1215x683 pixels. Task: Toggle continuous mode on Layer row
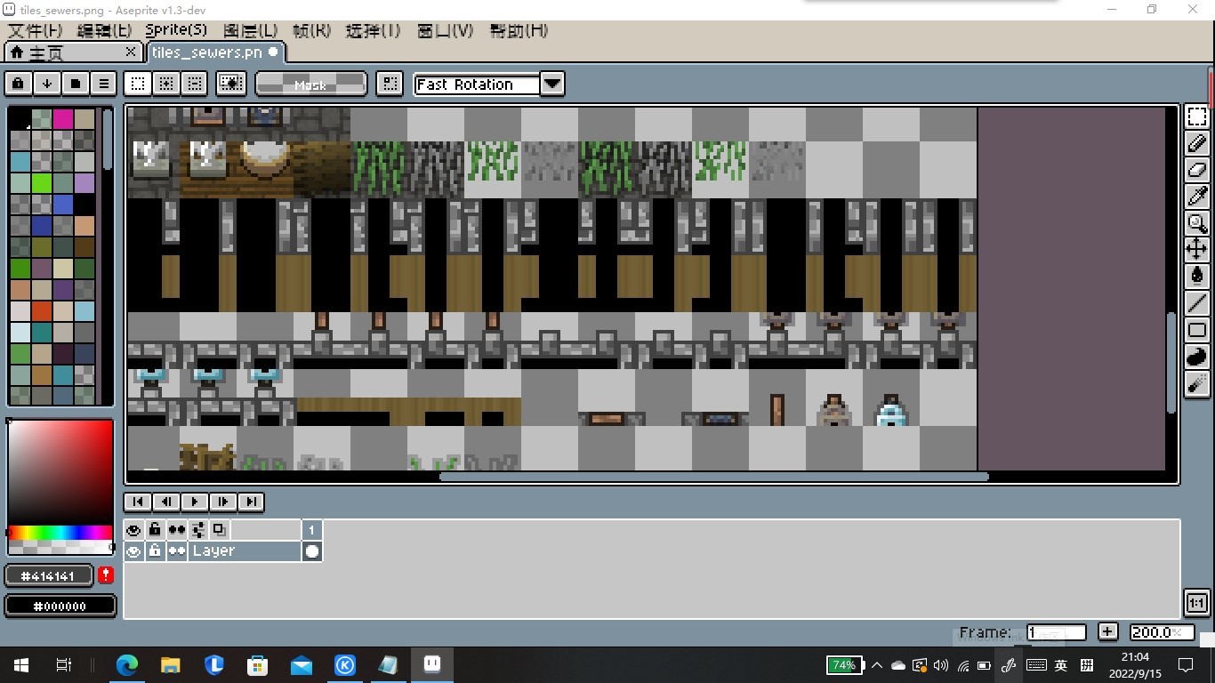coord(177,551)
